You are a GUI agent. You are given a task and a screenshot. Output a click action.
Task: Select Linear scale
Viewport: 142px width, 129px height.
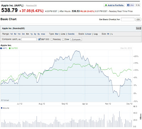[88, 34]
